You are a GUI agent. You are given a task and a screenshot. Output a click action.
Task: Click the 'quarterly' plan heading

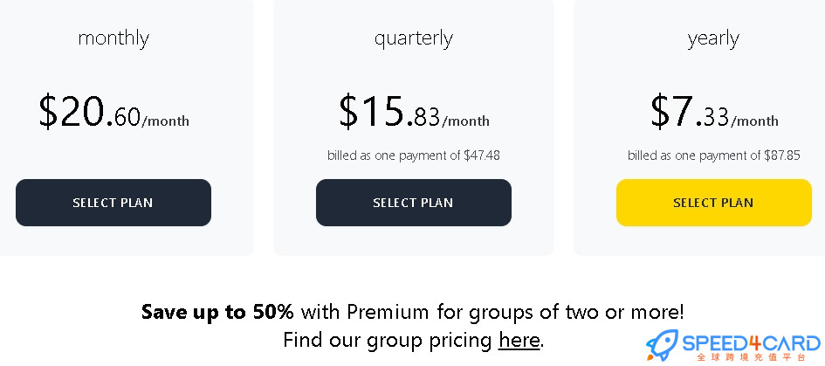[414, 38]
